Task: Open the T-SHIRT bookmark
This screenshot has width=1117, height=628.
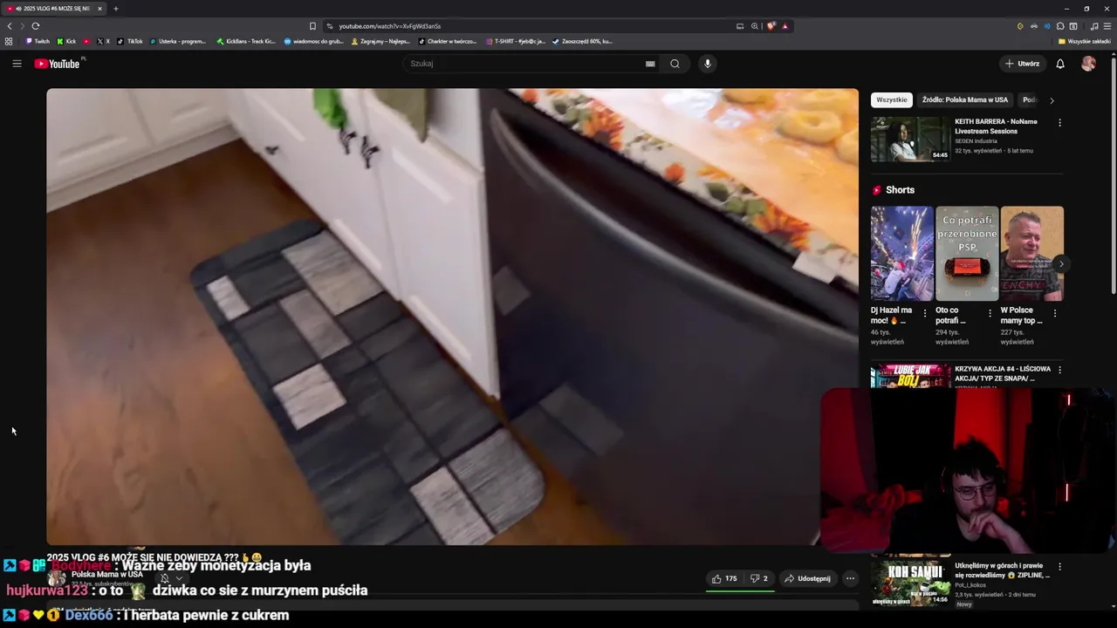Action: (515, 41)
